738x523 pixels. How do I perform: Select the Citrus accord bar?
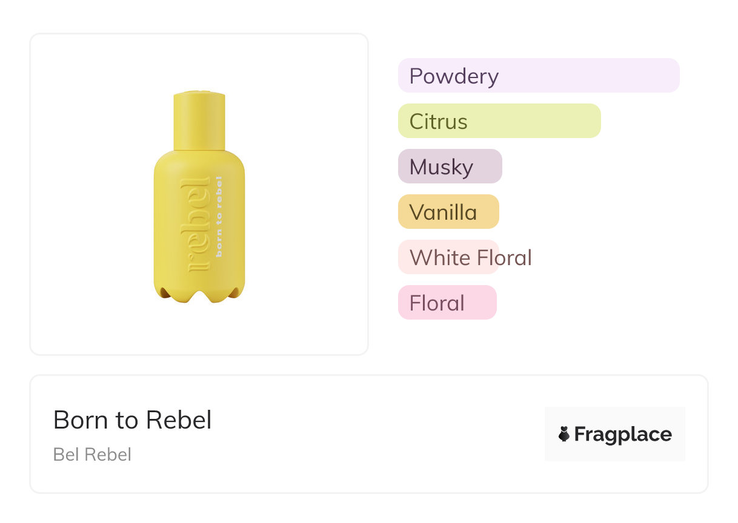point(499,121)
